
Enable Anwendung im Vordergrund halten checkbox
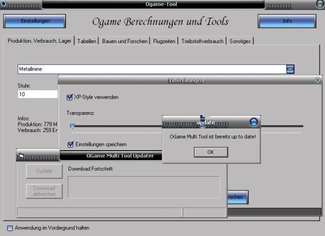[x=10, y=228]
